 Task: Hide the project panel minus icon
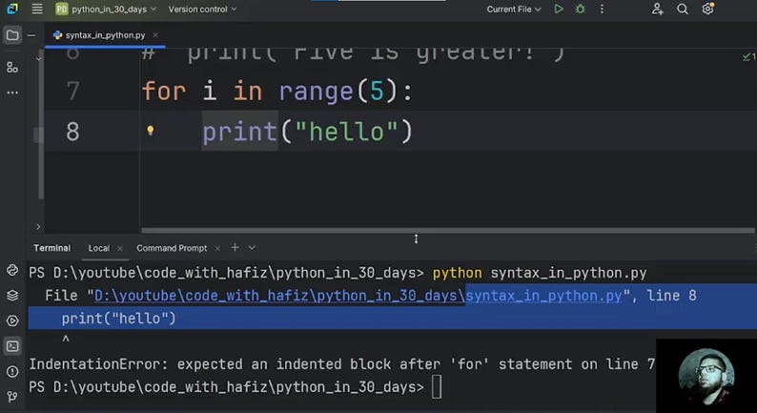pos(31,35)
